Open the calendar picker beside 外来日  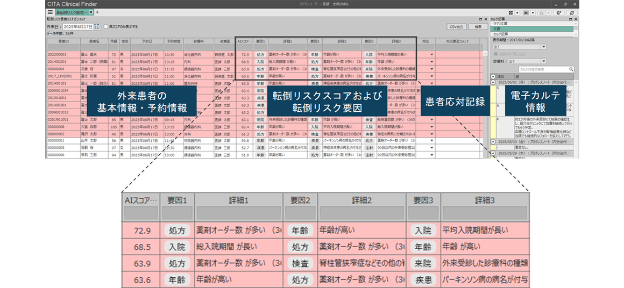click(x=96, y=26)
